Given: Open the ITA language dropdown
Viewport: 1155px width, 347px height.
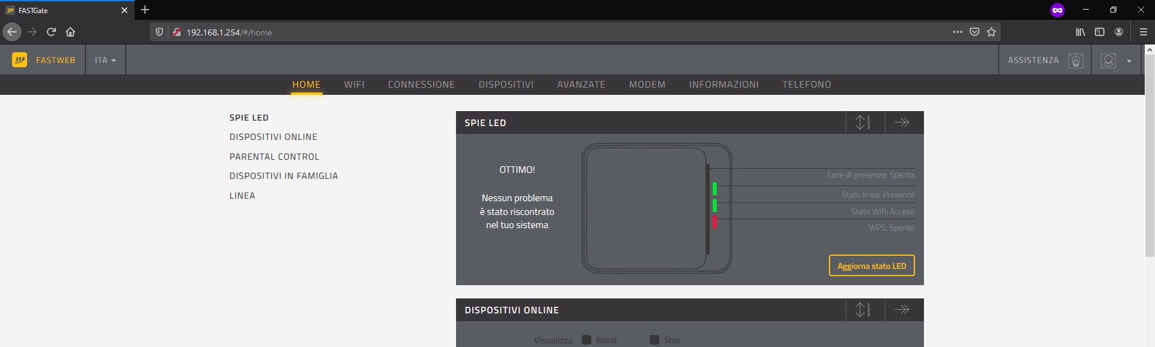Looking at the screenshot, I should (x=105, y=60).
